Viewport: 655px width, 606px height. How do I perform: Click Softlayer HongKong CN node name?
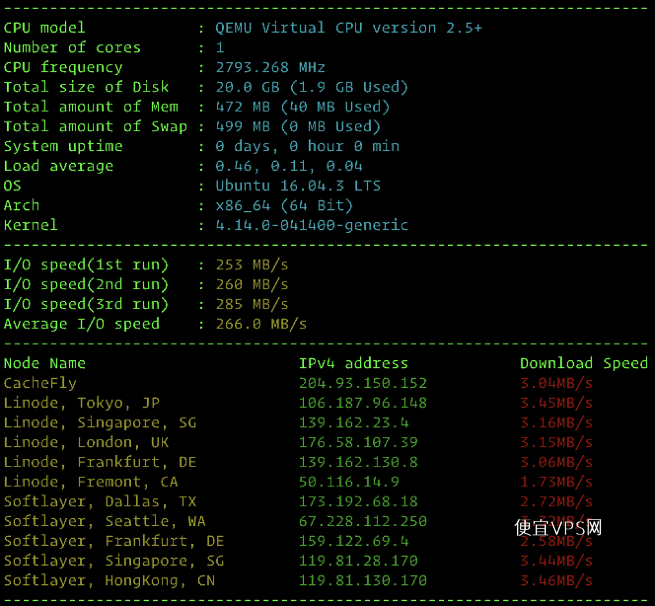pyautogui.click(x=109, y=580)
